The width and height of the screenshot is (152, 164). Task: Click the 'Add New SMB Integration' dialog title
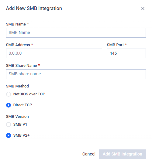[x=34, y=9]
